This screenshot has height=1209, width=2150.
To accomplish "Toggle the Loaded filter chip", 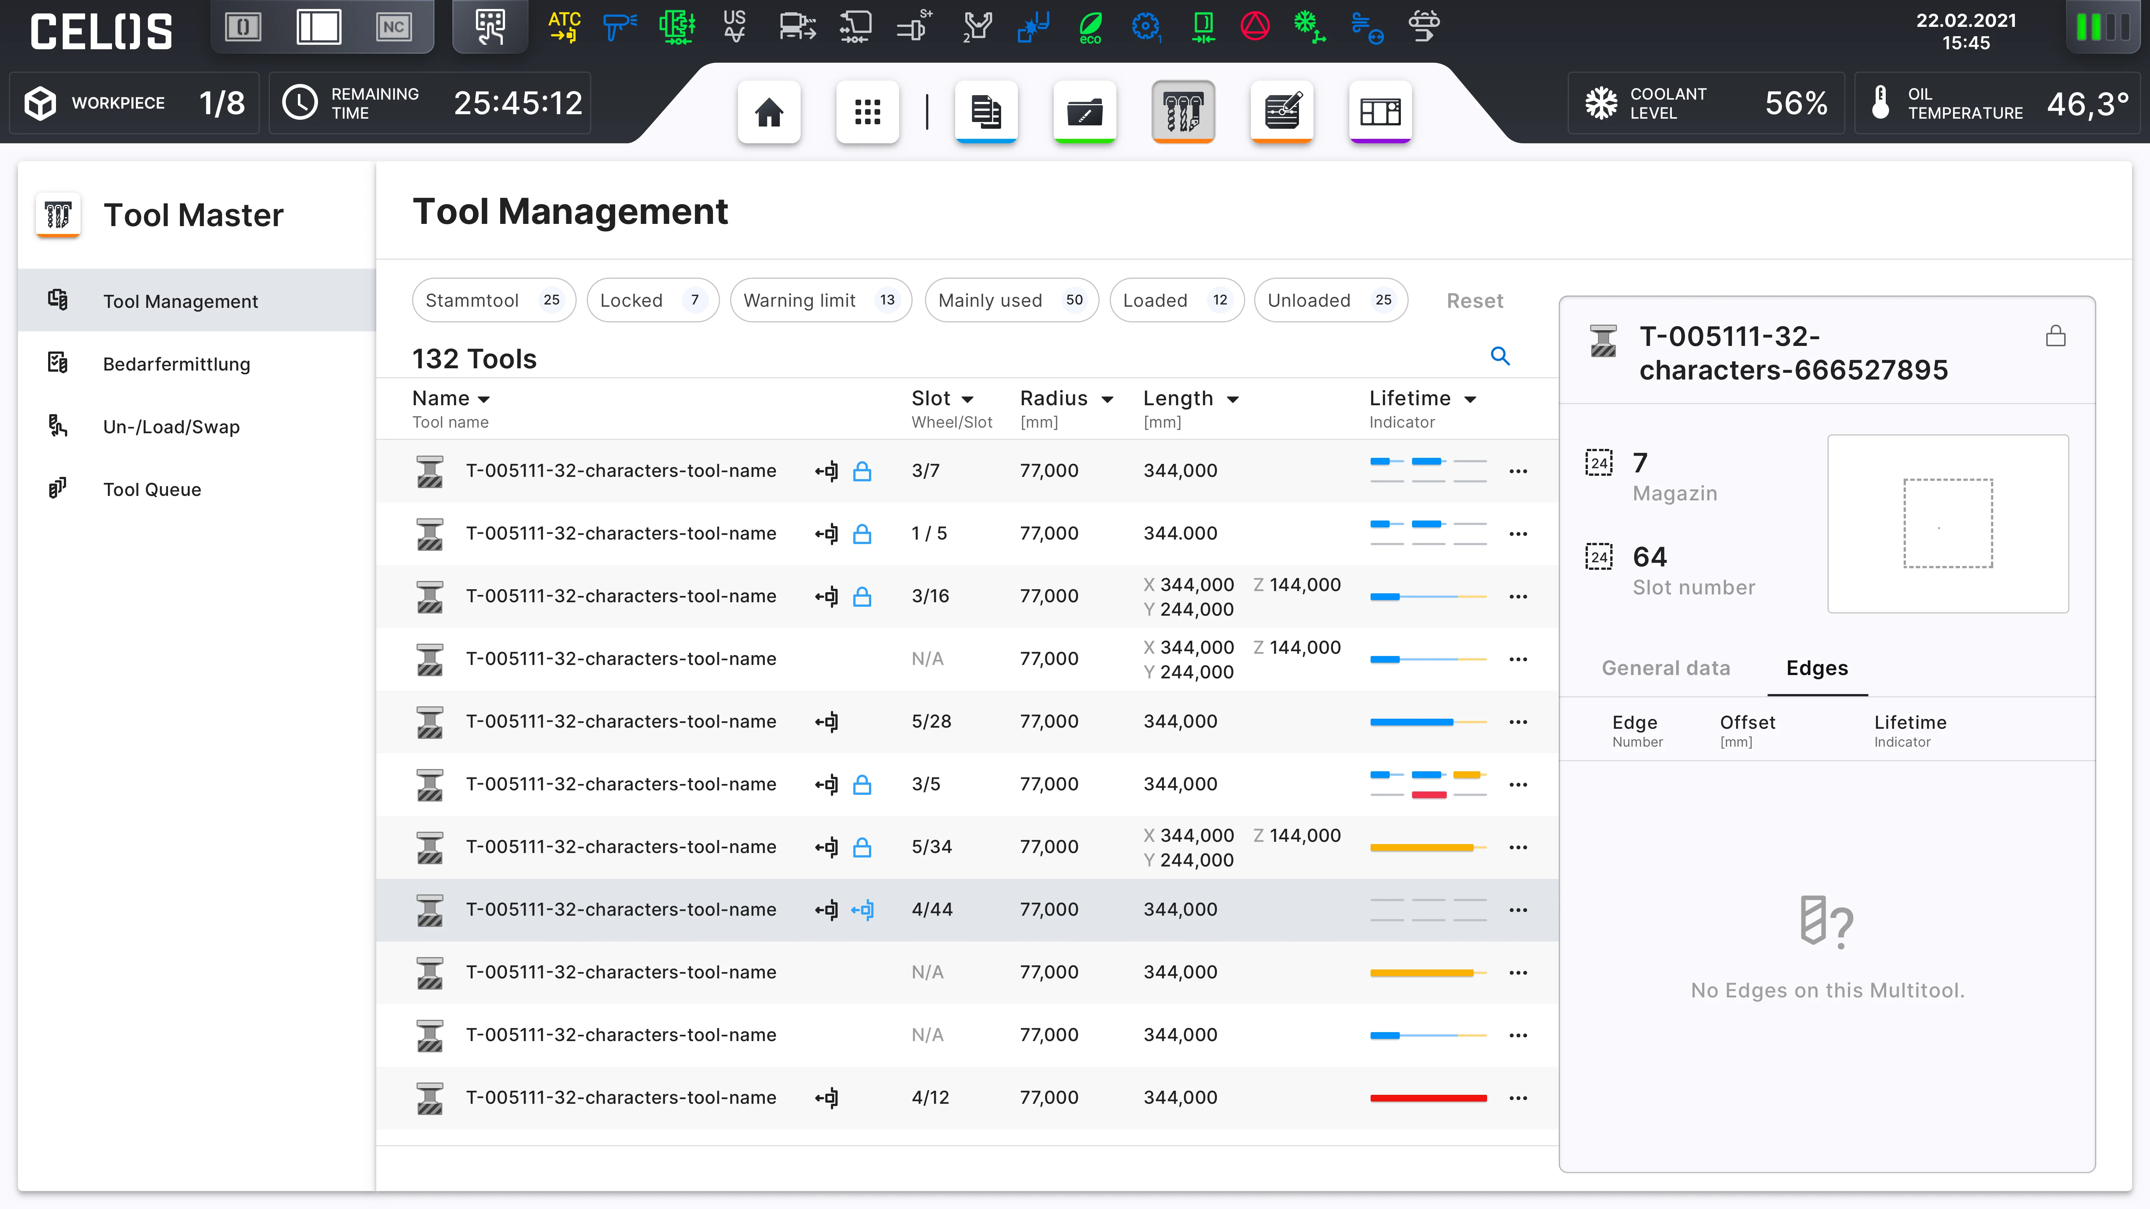I will coord(1176,300).
